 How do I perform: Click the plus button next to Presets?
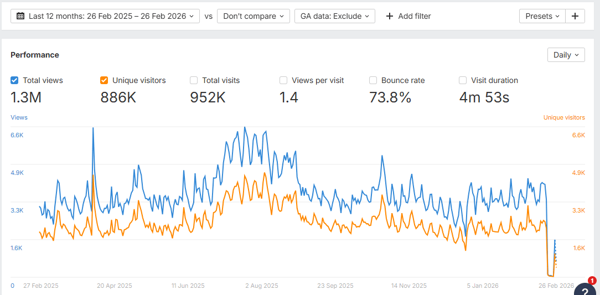pos(575,16)
